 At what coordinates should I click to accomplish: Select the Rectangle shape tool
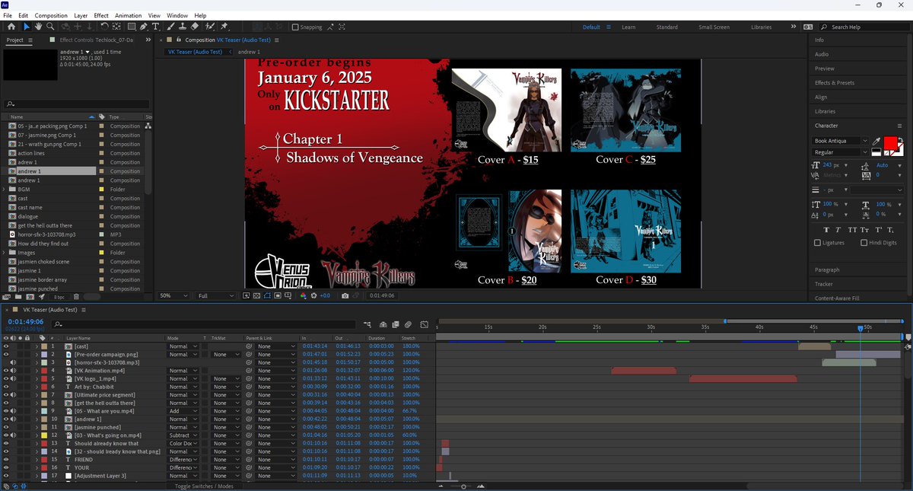coord(131,27)
